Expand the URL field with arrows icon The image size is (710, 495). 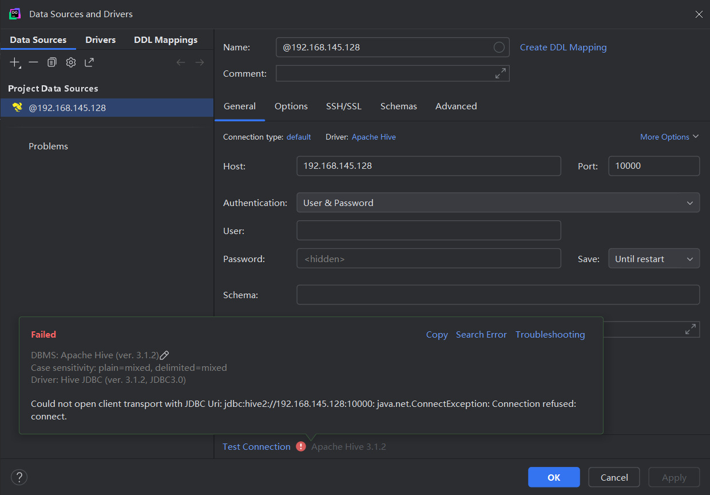(x=691, y=329)
